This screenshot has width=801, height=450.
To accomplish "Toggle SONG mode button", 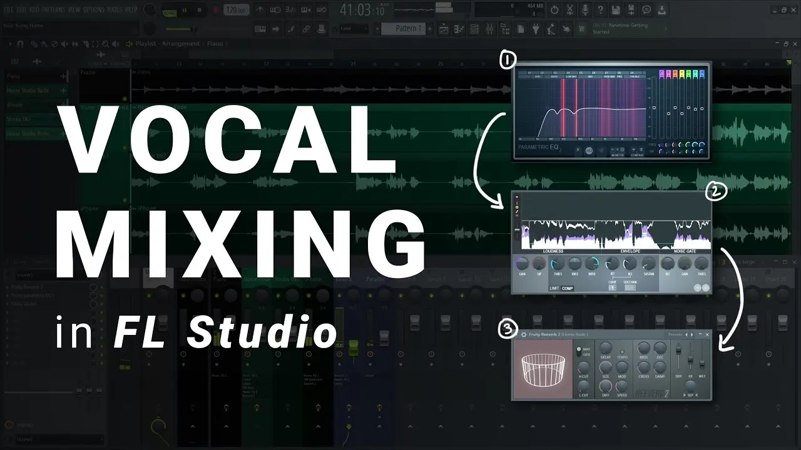I will tap(170, 12).
